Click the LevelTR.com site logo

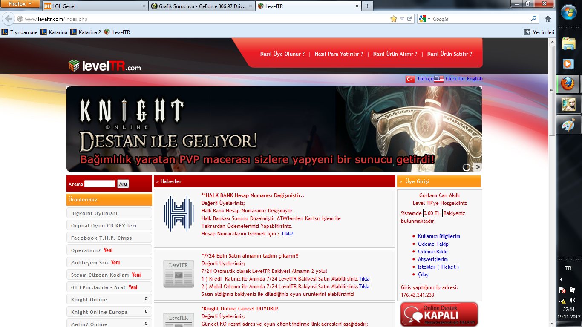(104, 66)
